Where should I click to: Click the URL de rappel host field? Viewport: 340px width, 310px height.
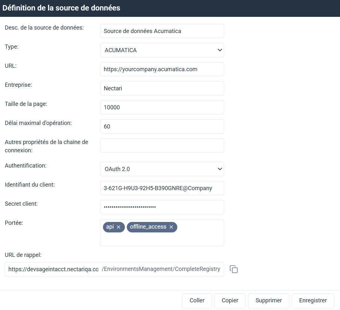(x=53, y=269)
